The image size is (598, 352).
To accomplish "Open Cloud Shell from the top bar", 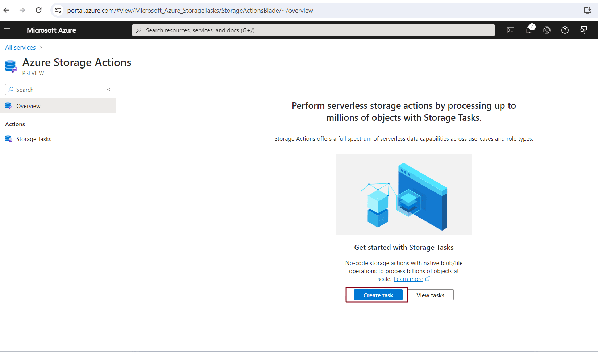I will 511,30.
